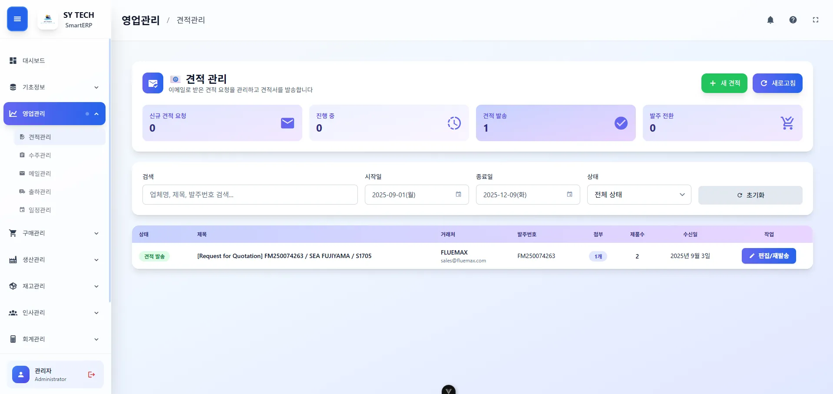The width and height of the screenshot is (833, 394).
Task: Open 출하관리 in the sidebar submenu
Action: click(x=60, y=192)
